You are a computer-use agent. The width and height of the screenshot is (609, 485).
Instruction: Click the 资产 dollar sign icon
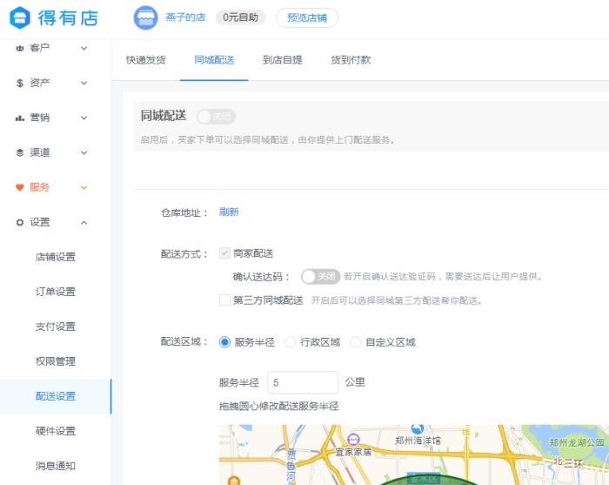[x=19, y=83]
